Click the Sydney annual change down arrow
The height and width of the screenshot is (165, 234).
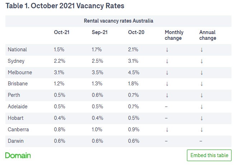pos(202,61)
